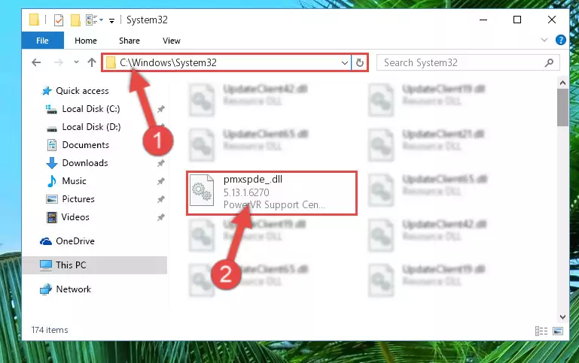
Task: Click the 5.13.1.6270 version text
Action: pyautogui.click(x=246, y=192)
